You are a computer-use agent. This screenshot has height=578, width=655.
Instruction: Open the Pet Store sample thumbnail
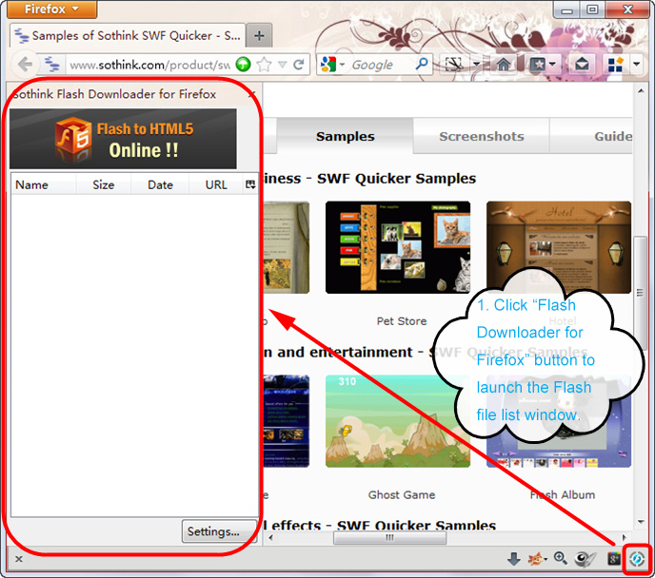[398, 247]
